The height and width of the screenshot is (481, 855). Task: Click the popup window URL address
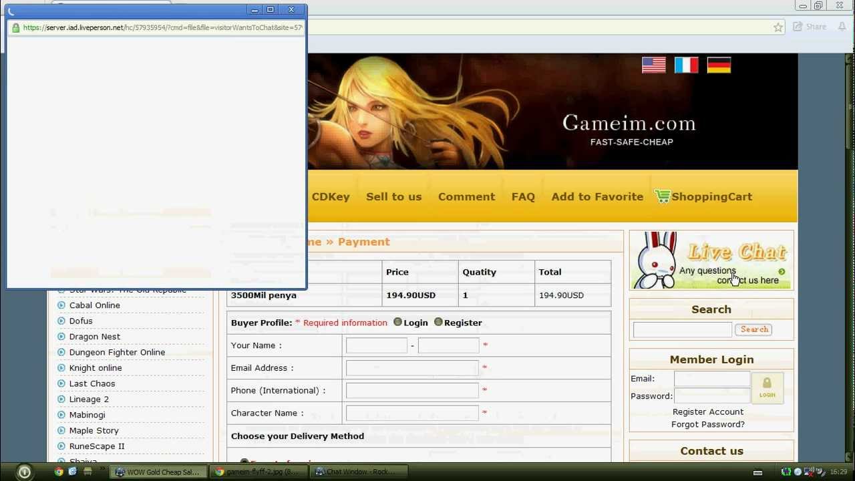(162, 28)
